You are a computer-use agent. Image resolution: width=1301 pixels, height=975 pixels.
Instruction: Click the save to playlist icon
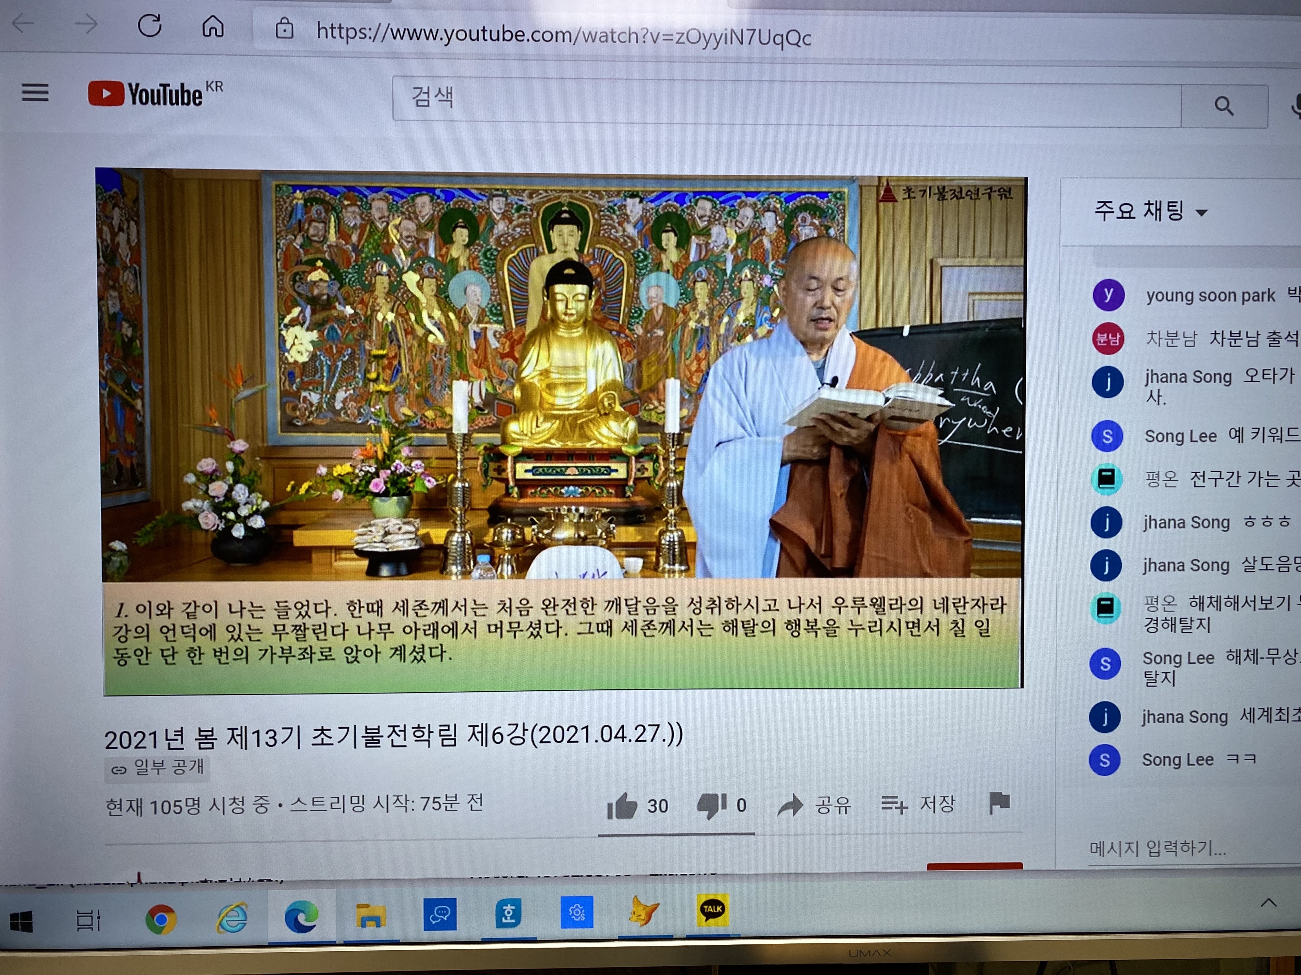[x=894, y=804]
